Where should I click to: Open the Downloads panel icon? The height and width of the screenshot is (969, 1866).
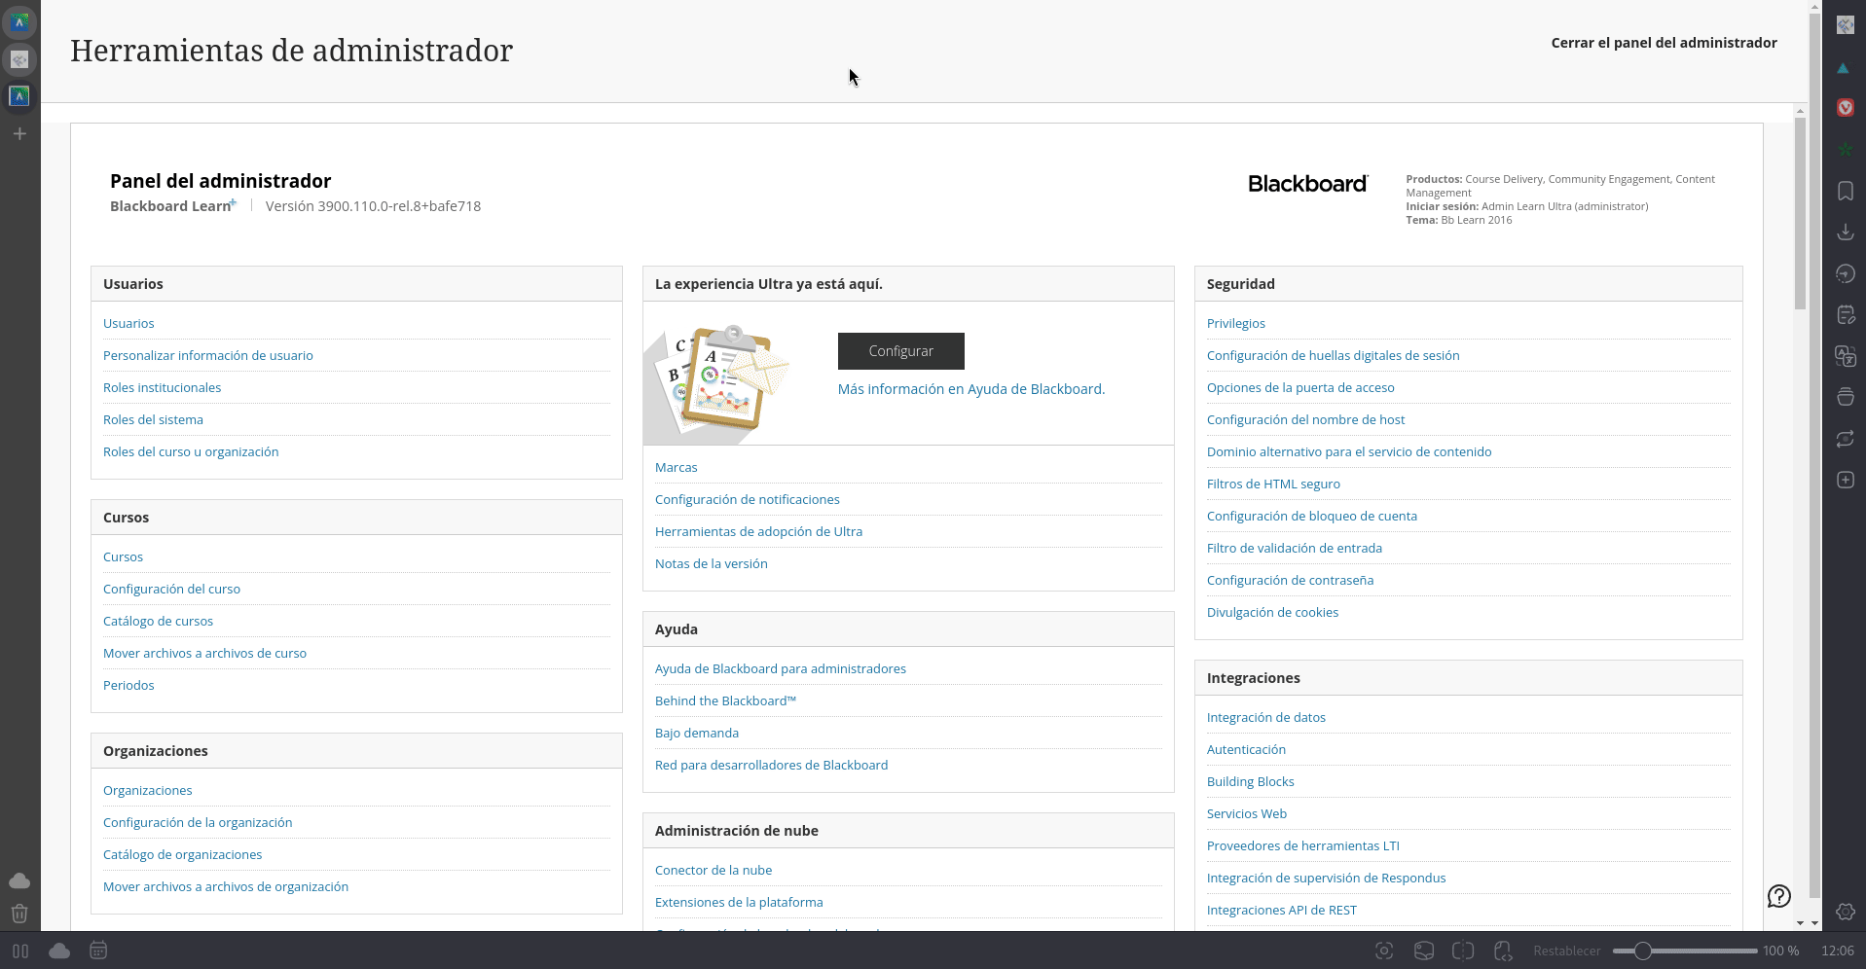coord(1845,232)
